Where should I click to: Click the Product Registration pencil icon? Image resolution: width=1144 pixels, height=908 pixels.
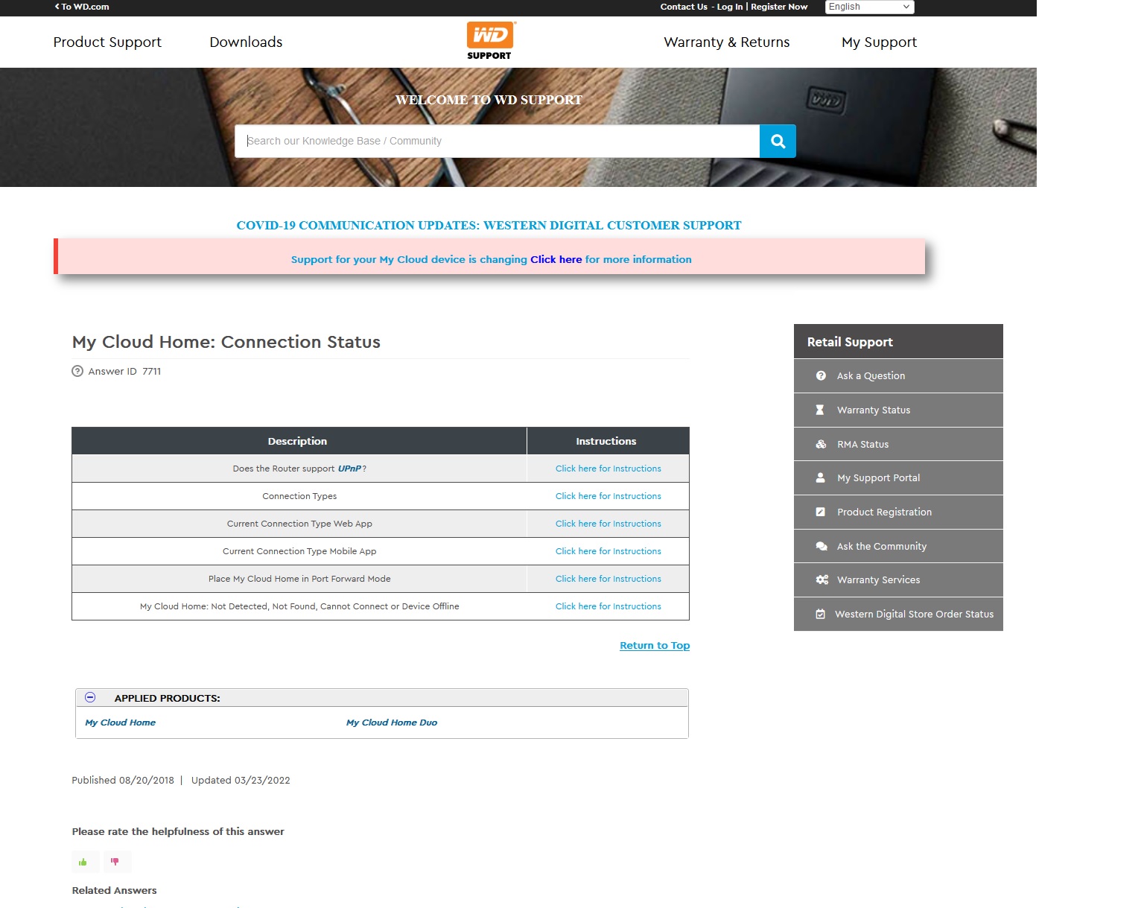tap(820, 512)
